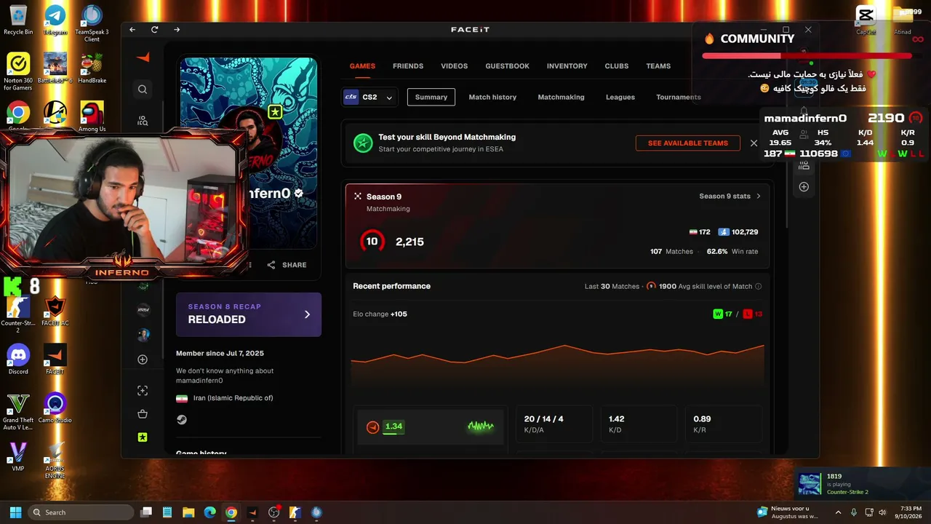Go back with the FACEIT back arrow
Screen dimensions: 931x524
(x=132, y=30)
